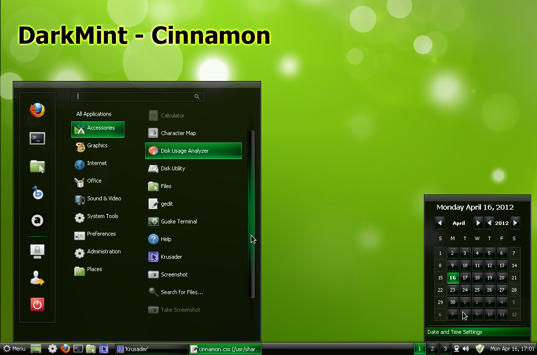Launch Krusader from the panel launcher
This screenshot has width=537, height=355.
point(104,349)
